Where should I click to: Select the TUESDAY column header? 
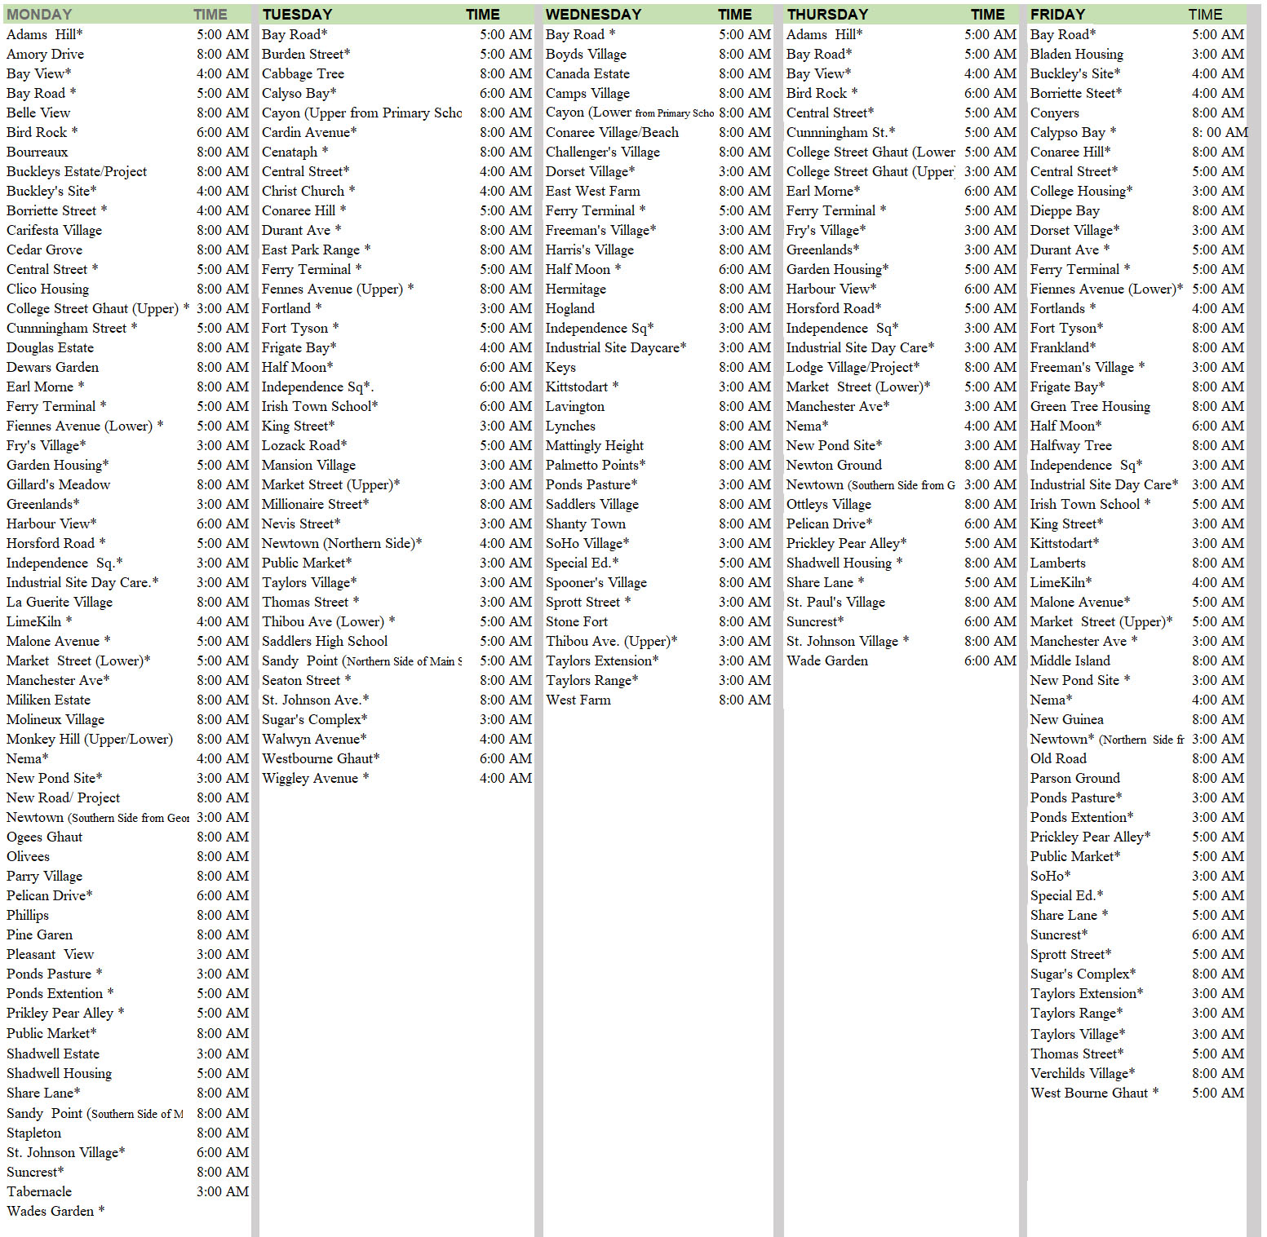pyautogui.click(x=297, y=14)
